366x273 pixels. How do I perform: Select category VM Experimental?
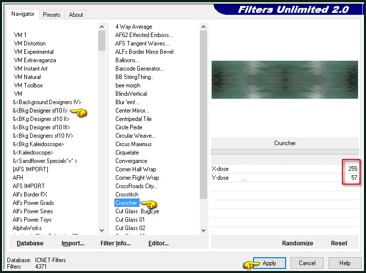click(x=34, y=52)
